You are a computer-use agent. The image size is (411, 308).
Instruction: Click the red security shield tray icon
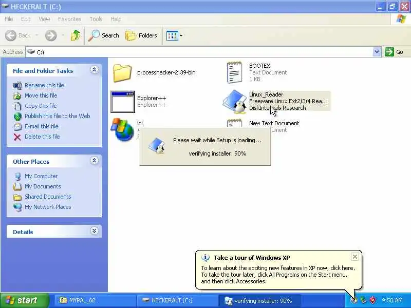[372, 300]
